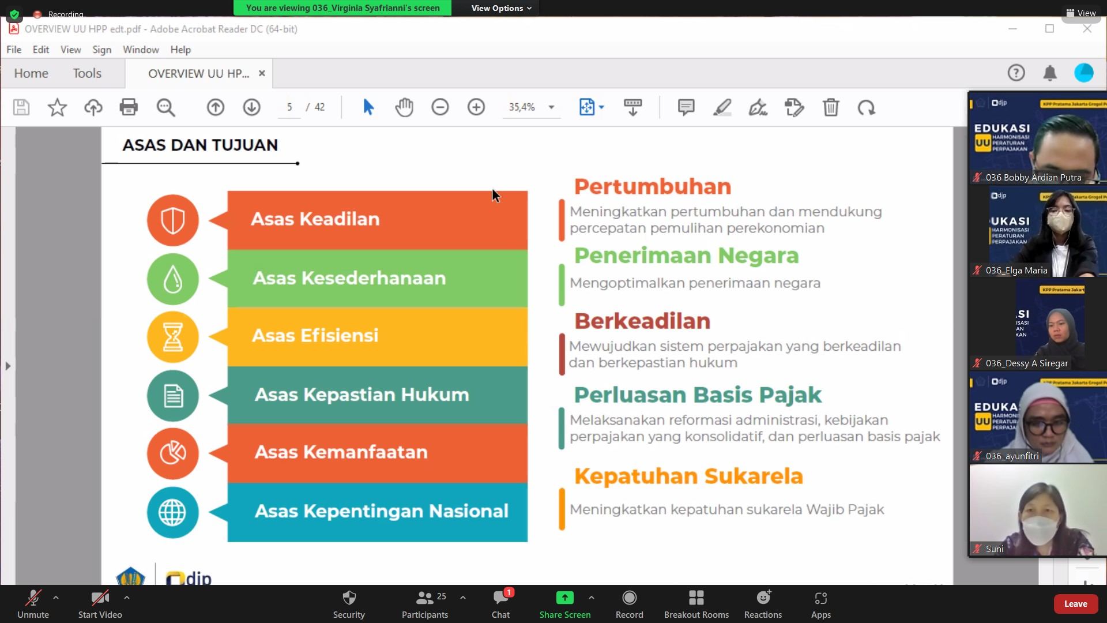
Task: Click the Delete trash can icon
Action: click(830, 107)
